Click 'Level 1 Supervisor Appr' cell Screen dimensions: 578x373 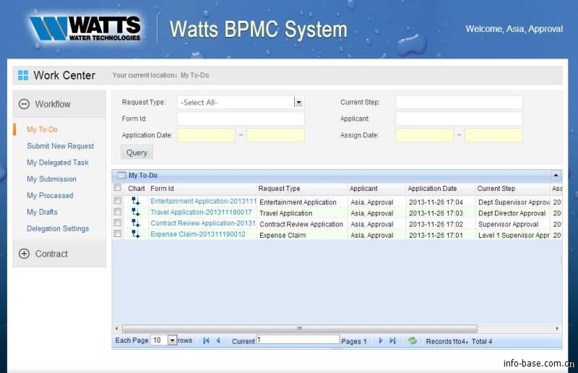tap(514, 236)
